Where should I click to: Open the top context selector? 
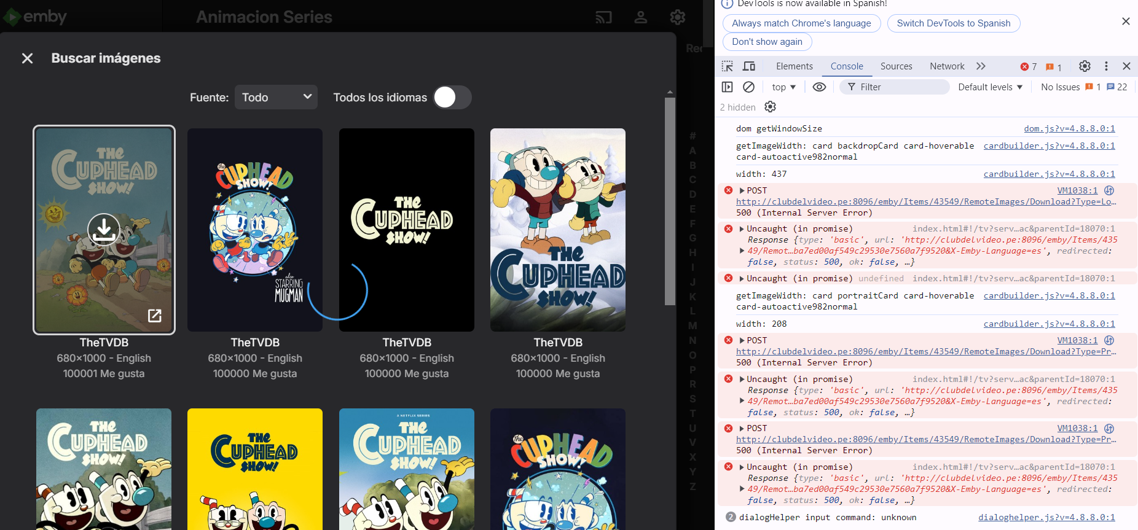(783, 87)
